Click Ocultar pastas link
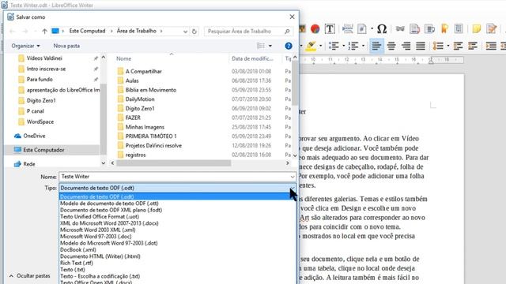The image size is (506, 284). (29, 276)
